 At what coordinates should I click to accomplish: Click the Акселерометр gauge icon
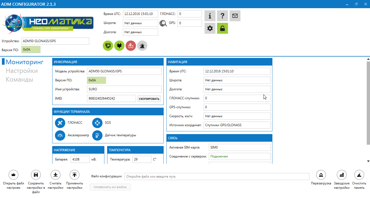coord(60,135)
